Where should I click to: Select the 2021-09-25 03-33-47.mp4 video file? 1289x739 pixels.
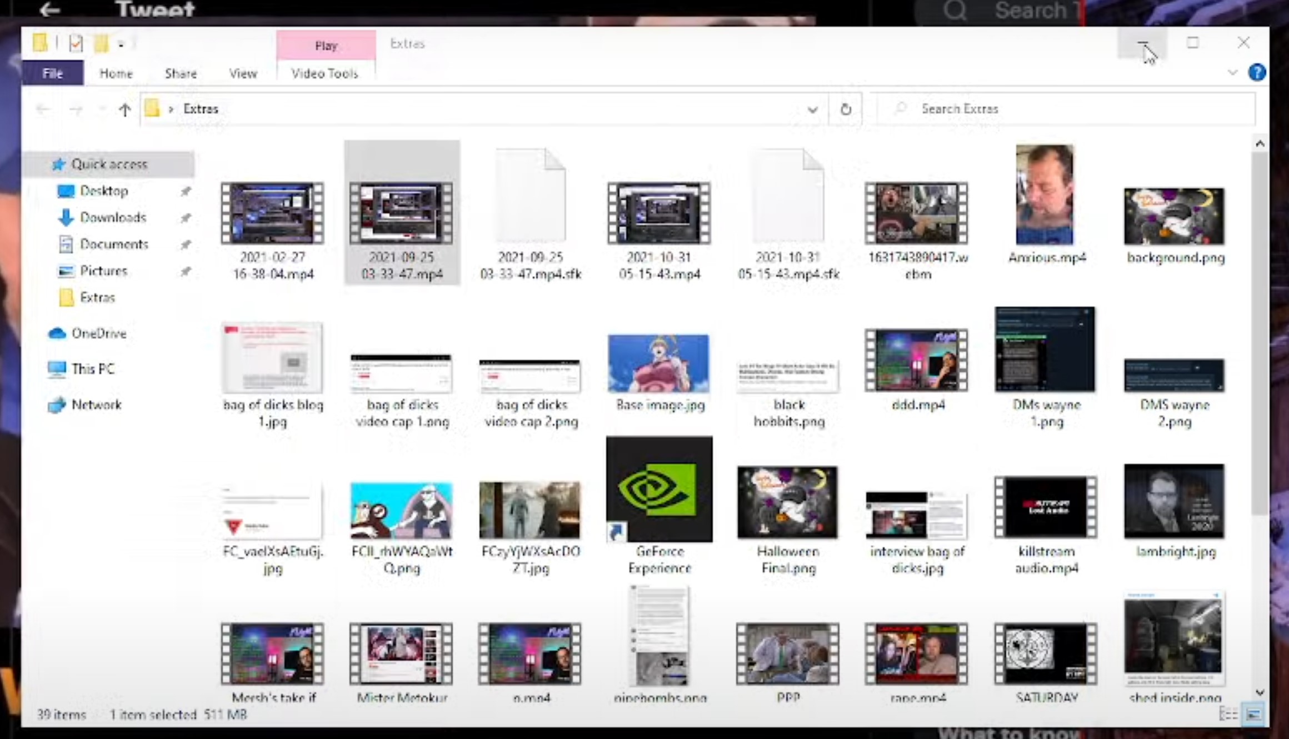[402, 213]
